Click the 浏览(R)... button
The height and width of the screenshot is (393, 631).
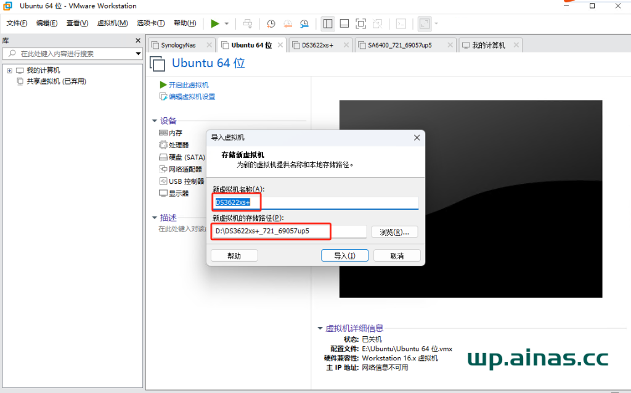[394, 232]
